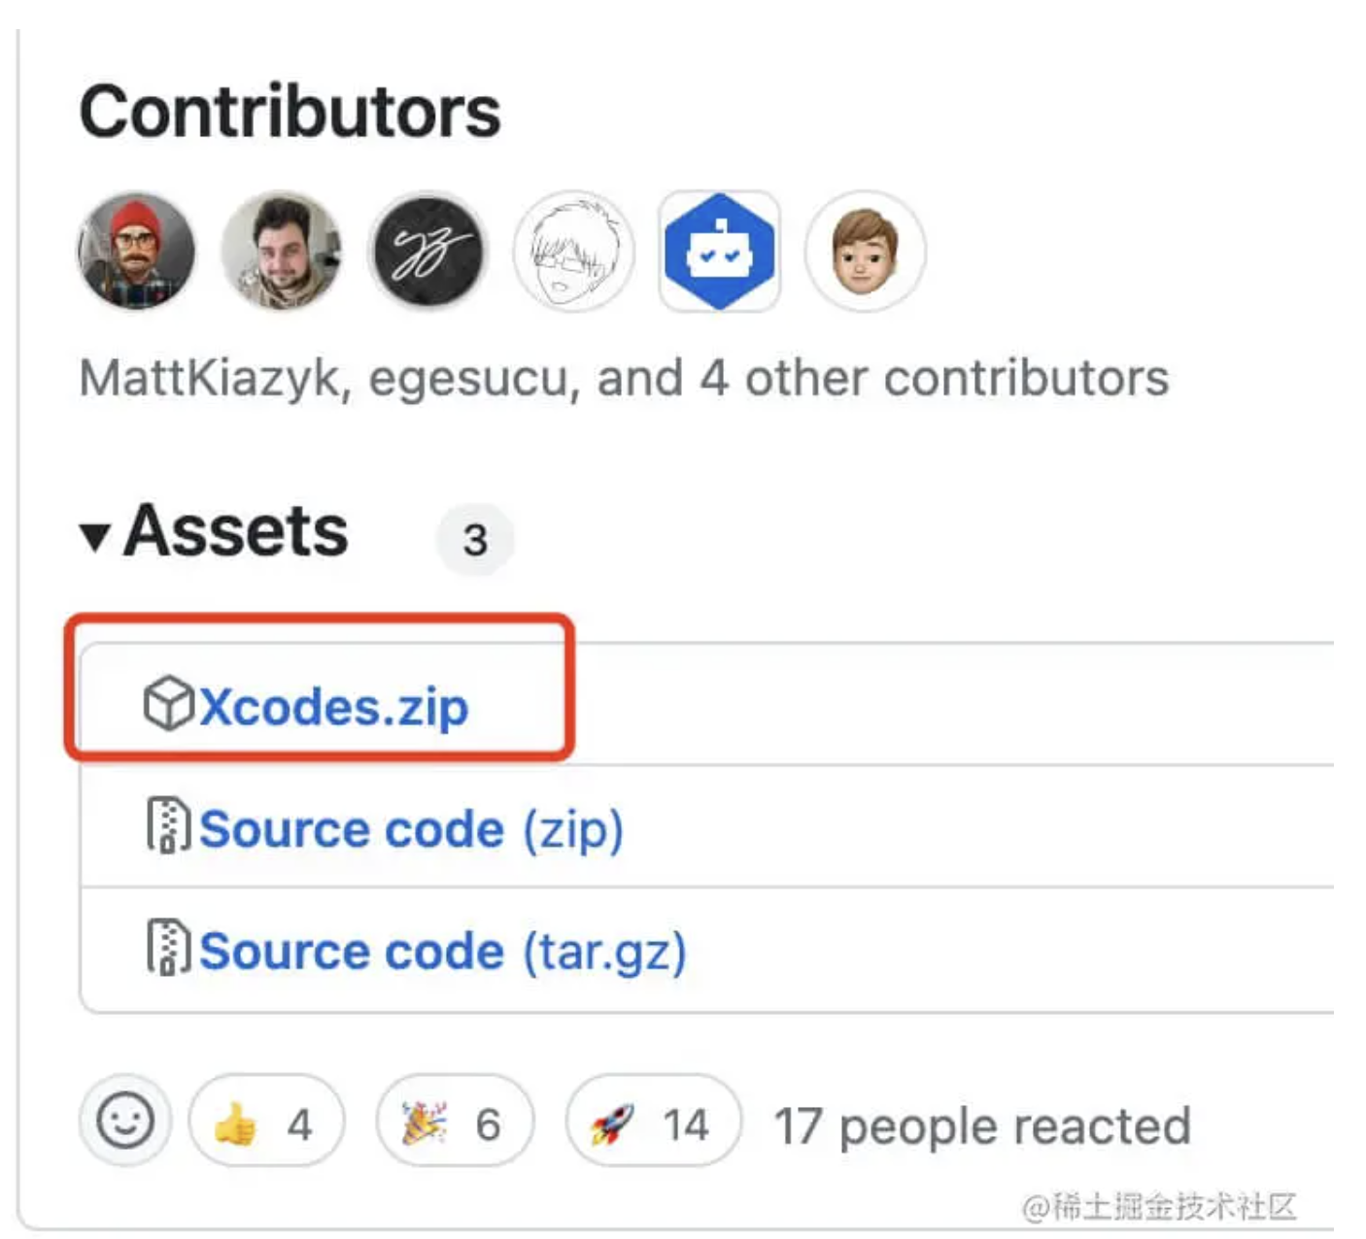
Task: Download the Xcodes.zip asset
Action: coord(333,706)
